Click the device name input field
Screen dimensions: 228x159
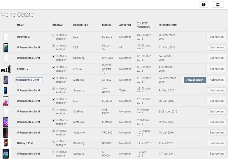click(29, 80)
